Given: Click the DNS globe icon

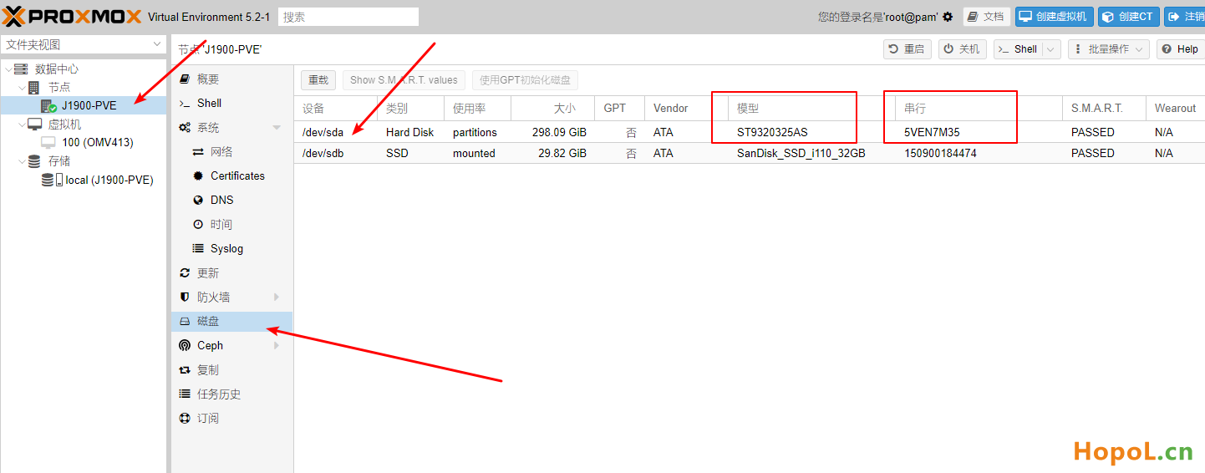Looking at the screenshot, I should click(x=198, y=201).
